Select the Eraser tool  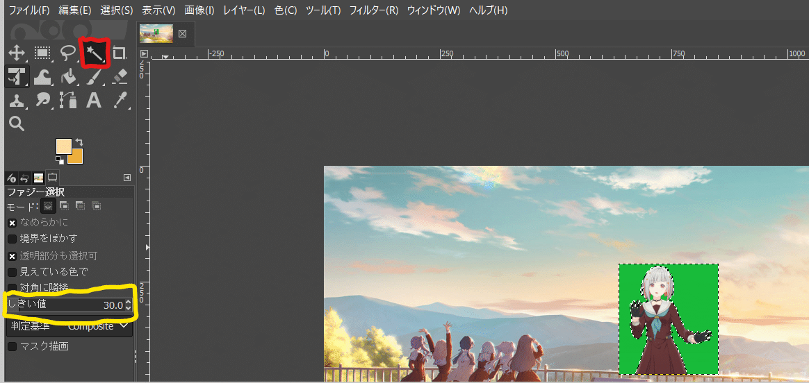120,77
